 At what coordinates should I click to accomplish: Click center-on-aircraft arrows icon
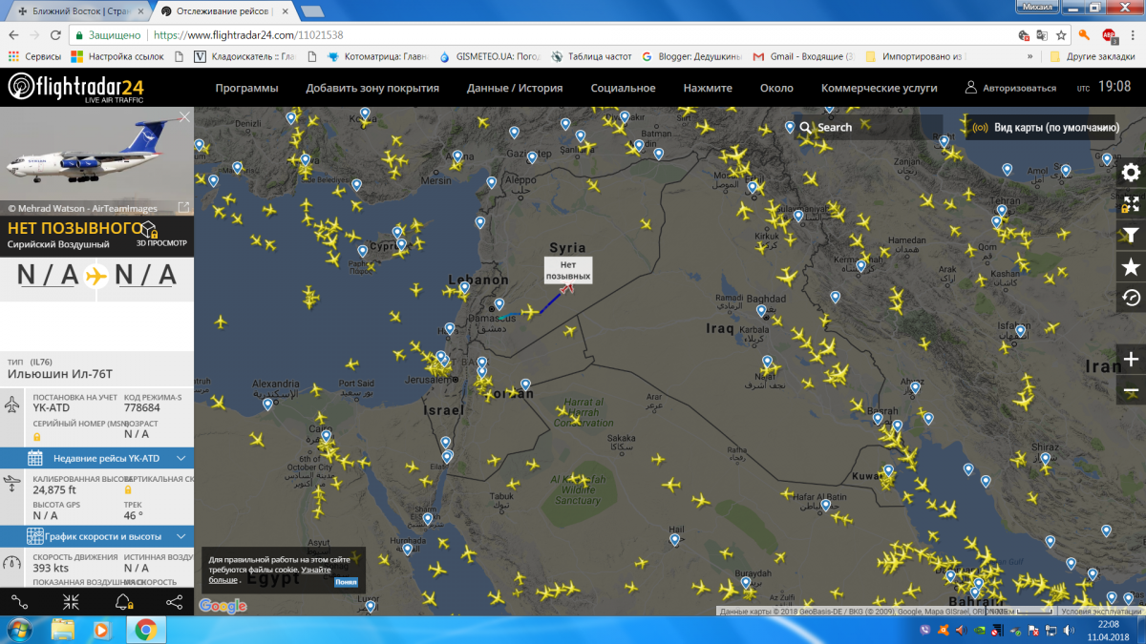point(72,602)
